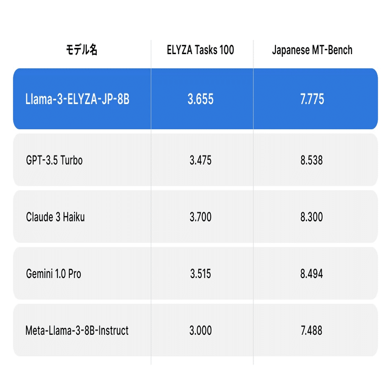Select the Claude 3 Haiku model name
Image resolution: width=391 pixels, height=391 pixels.
[55, 217]
